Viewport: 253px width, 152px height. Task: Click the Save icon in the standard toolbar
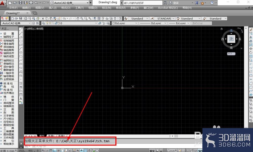click(21, 18)
